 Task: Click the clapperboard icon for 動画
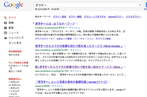point(5,28)
